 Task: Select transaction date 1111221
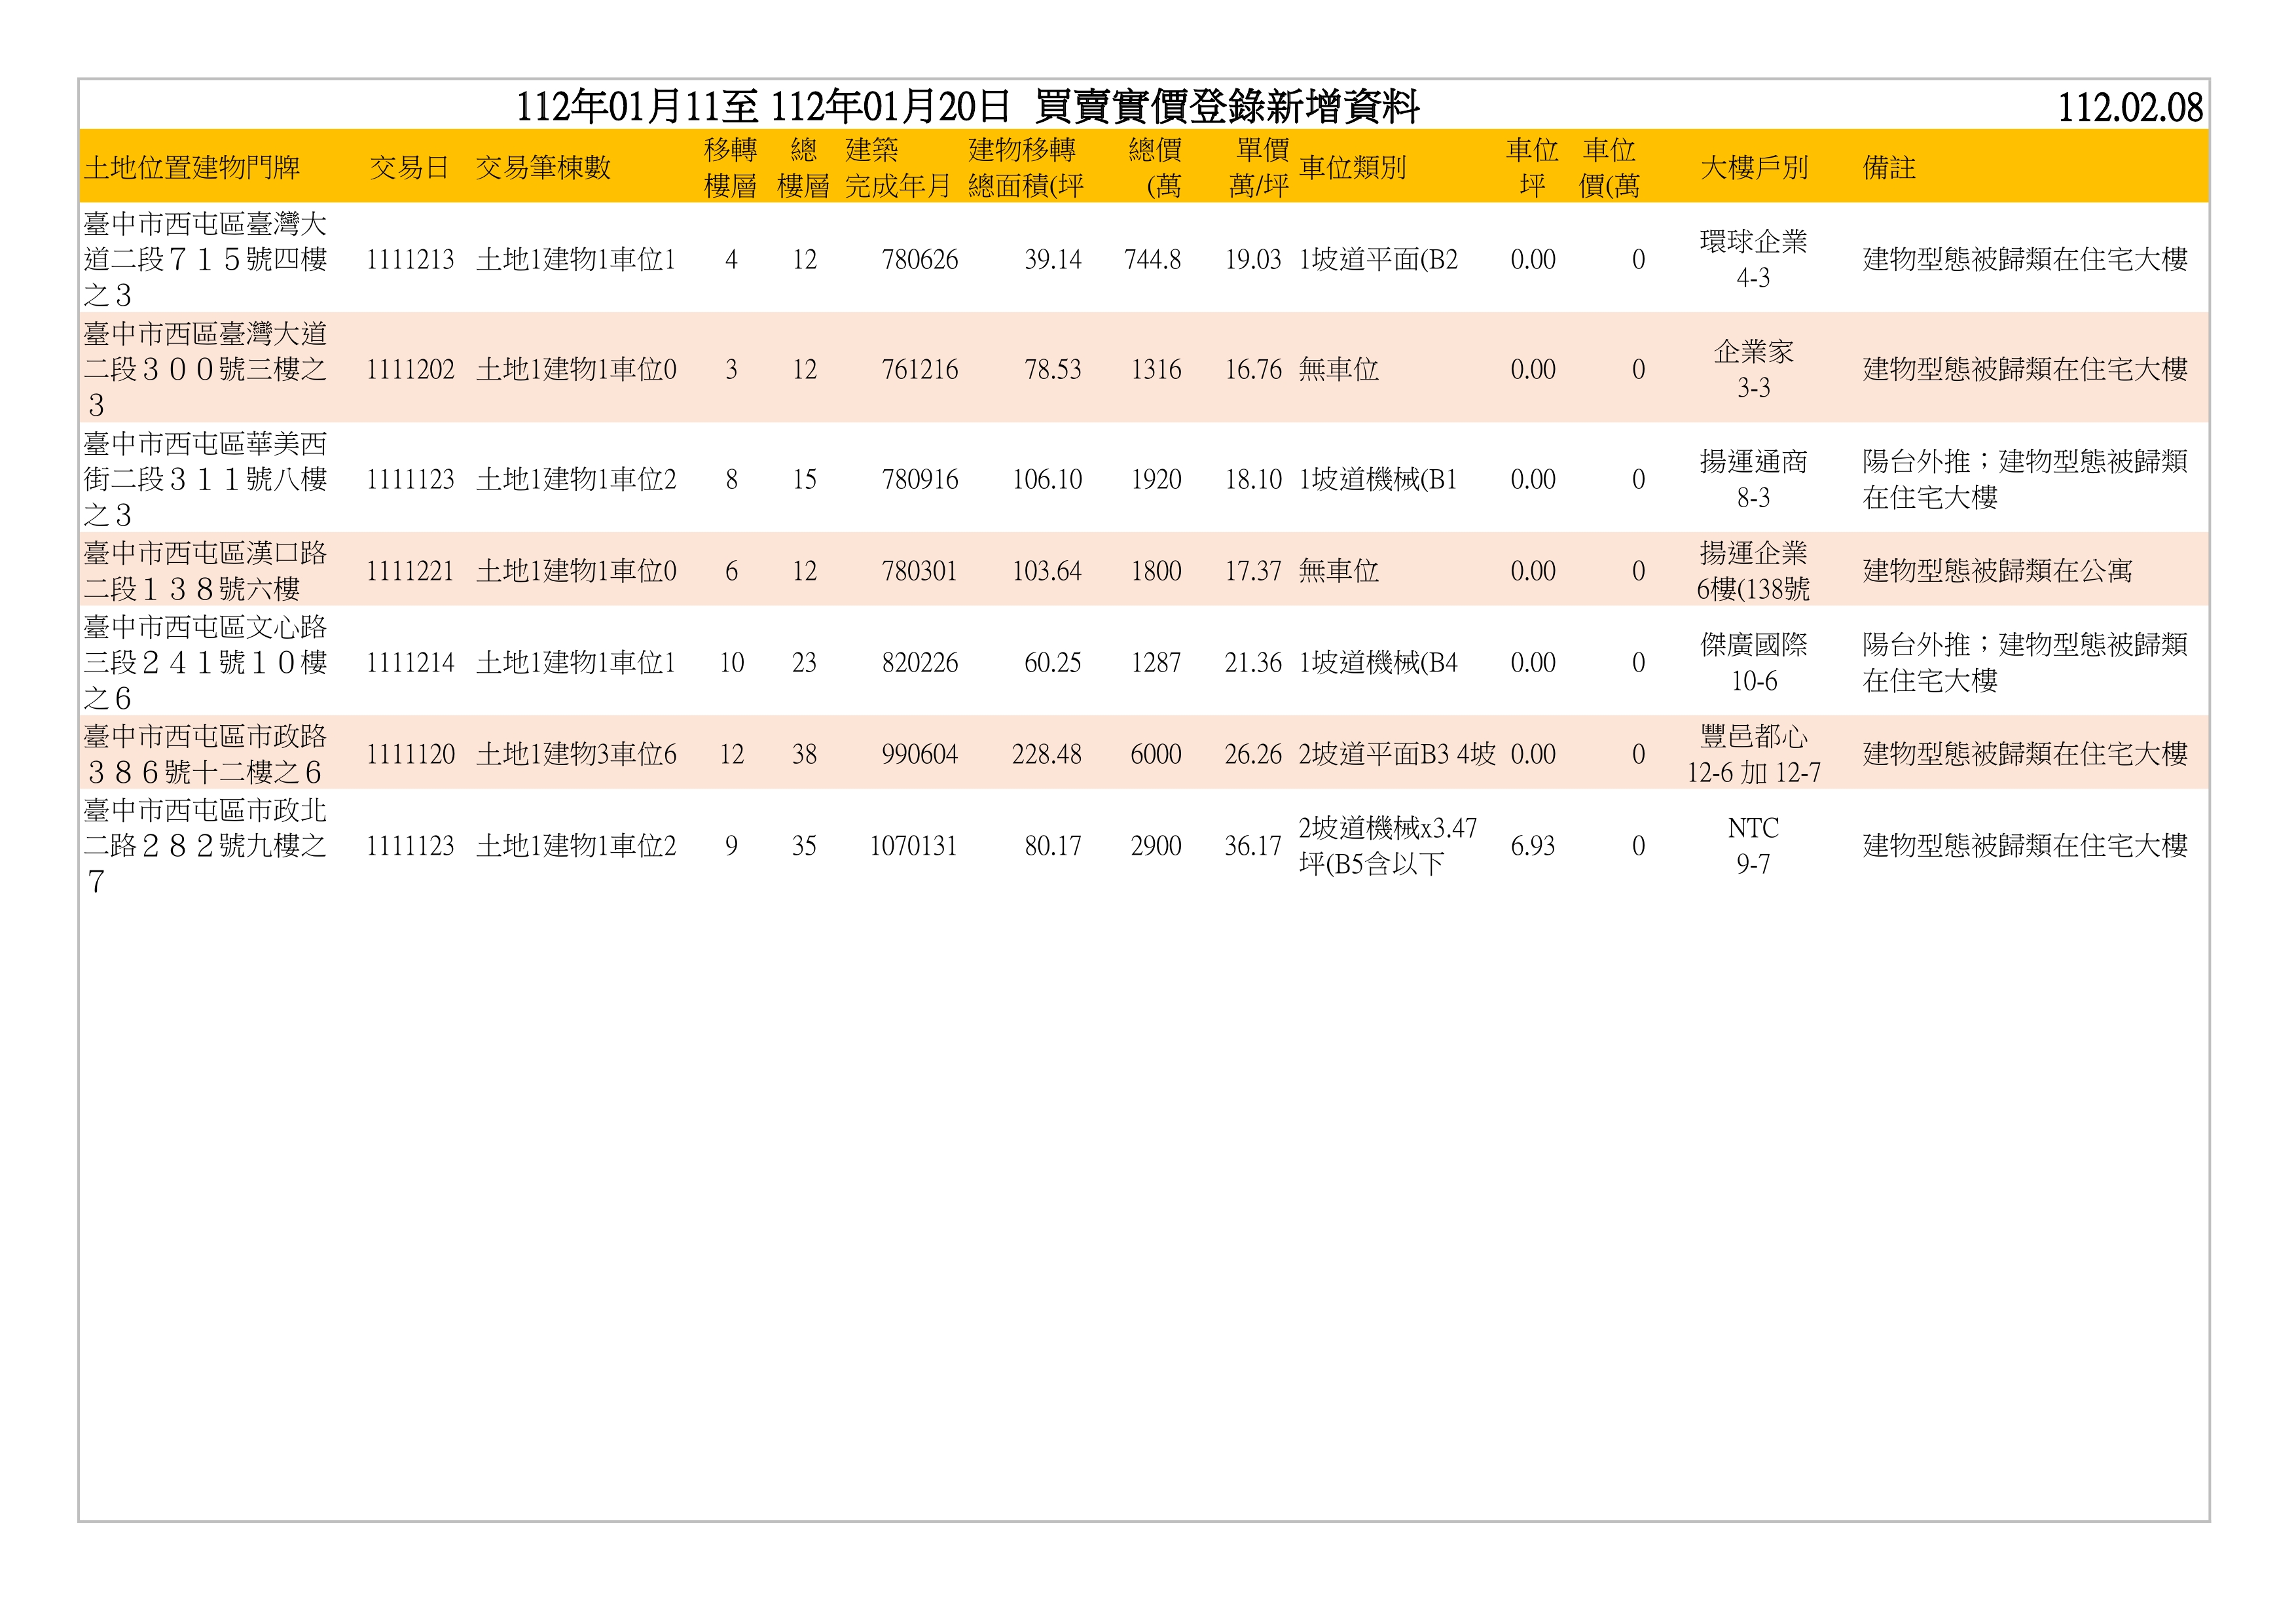tap(410, 571)
